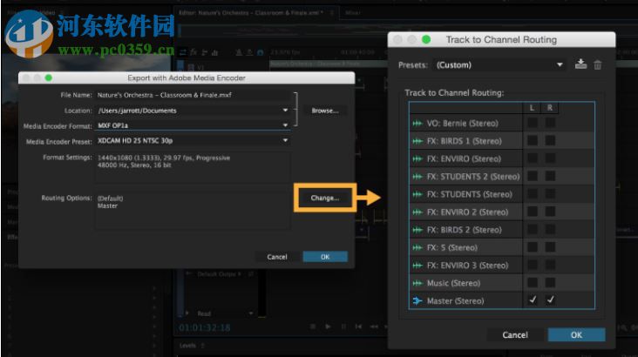Uncheck L channel for Master track
The width and height of the screenshot is (638, 357).
pos(533,300)
